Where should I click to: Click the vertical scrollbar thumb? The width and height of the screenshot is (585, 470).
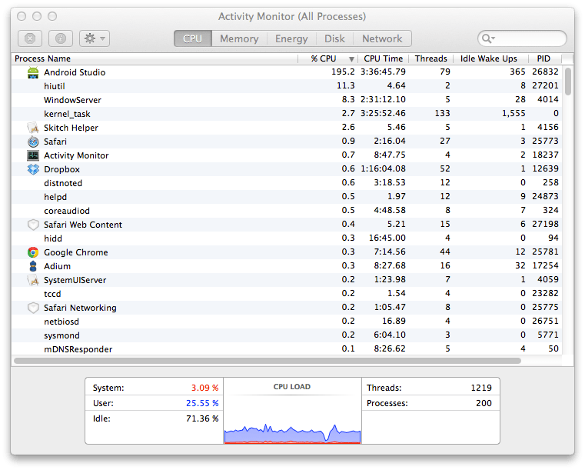(x=568, y=82)
